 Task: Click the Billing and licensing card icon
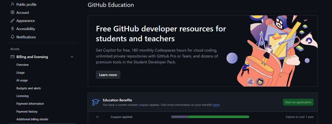coord(12,57)
